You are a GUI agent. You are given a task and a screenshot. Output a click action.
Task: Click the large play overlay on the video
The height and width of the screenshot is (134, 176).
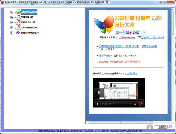tap(99, 93)
